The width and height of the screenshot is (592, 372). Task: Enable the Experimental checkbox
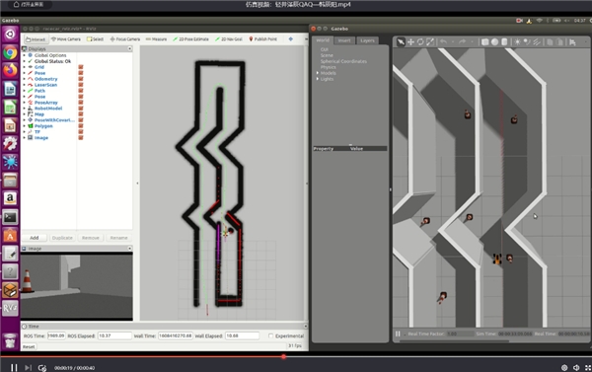coord(270,335)
